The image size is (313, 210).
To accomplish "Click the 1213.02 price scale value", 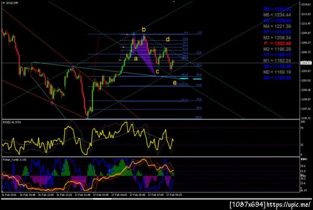I will click(x=306, y=14).
